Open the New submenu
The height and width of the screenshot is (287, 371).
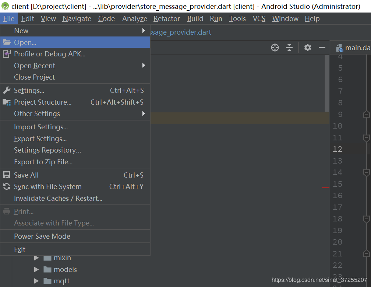click(x=75, y=31)
